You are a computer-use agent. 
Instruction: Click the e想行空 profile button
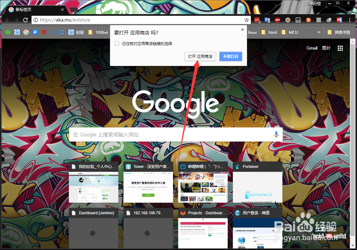tap(314, 3)
